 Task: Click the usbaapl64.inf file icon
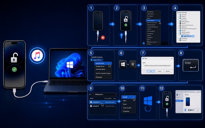[91, 102]
